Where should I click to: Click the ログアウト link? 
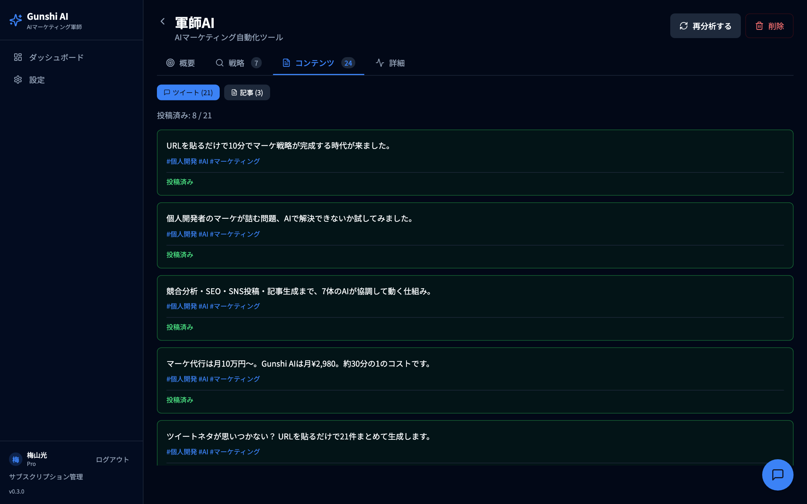tap(112, 460)
